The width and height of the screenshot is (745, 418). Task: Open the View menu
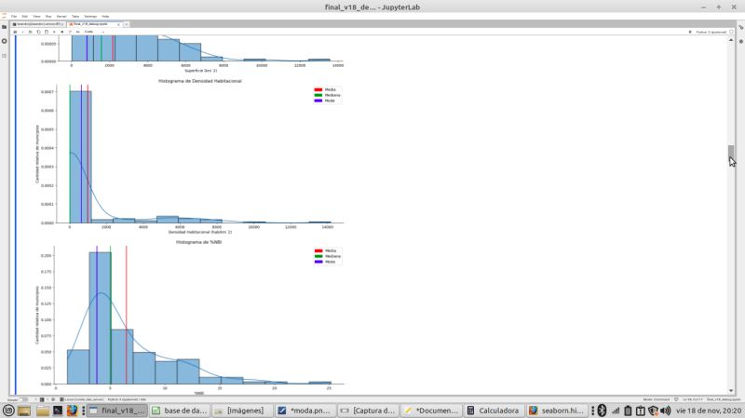click(x=36, y=16)
